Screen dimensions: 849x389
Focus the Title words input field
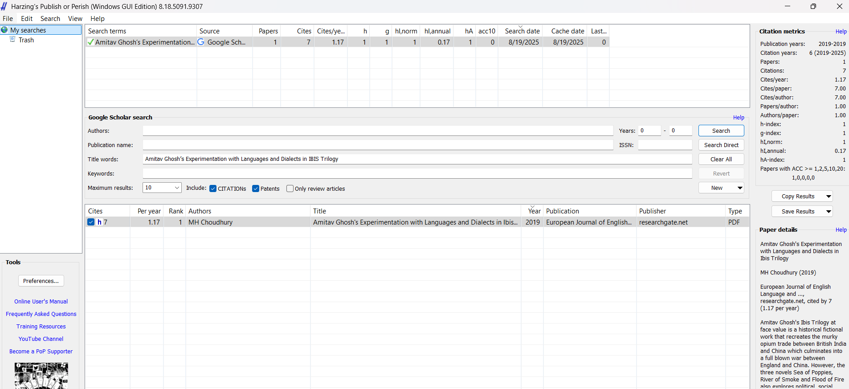(417, 159)
